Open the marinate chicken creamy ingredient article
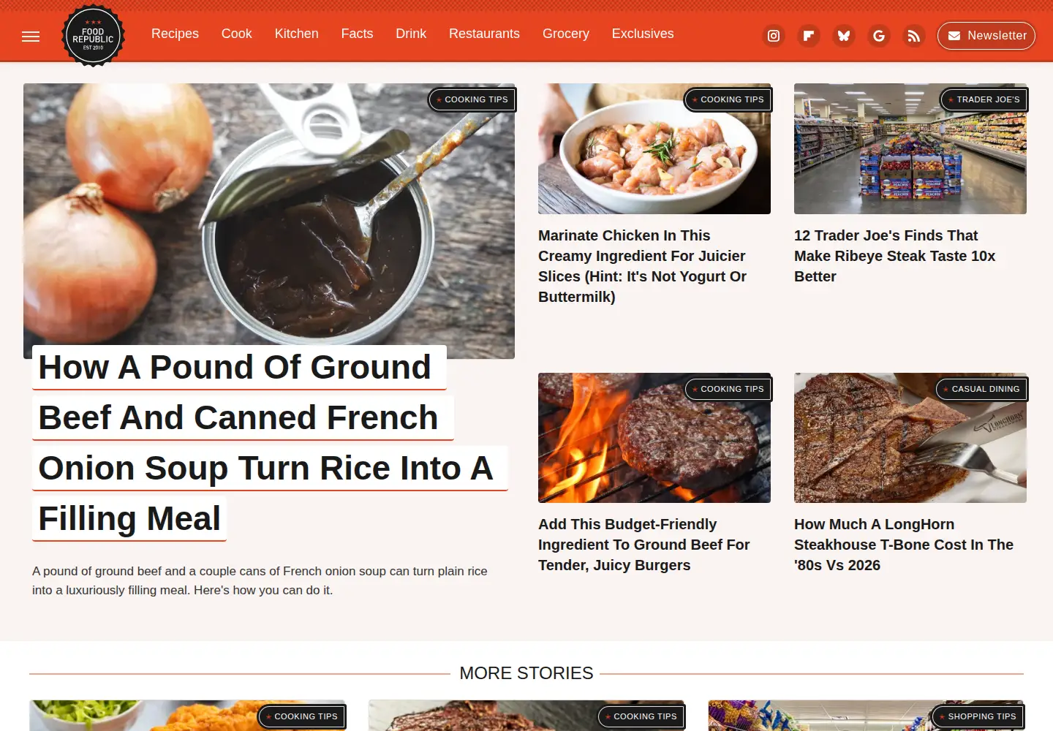 tap(643, 266)
